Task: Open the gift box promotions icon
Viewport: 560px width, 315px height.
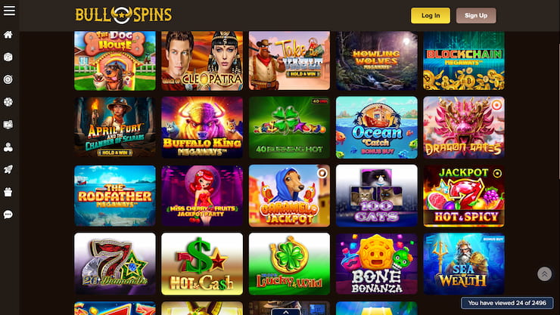Action: click(x=8, y=192)
